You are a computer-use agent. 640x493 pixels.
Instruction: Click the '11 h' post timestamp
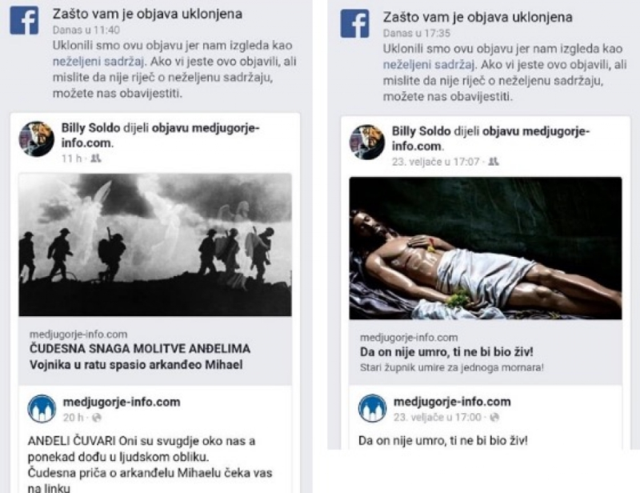[71, 158]
